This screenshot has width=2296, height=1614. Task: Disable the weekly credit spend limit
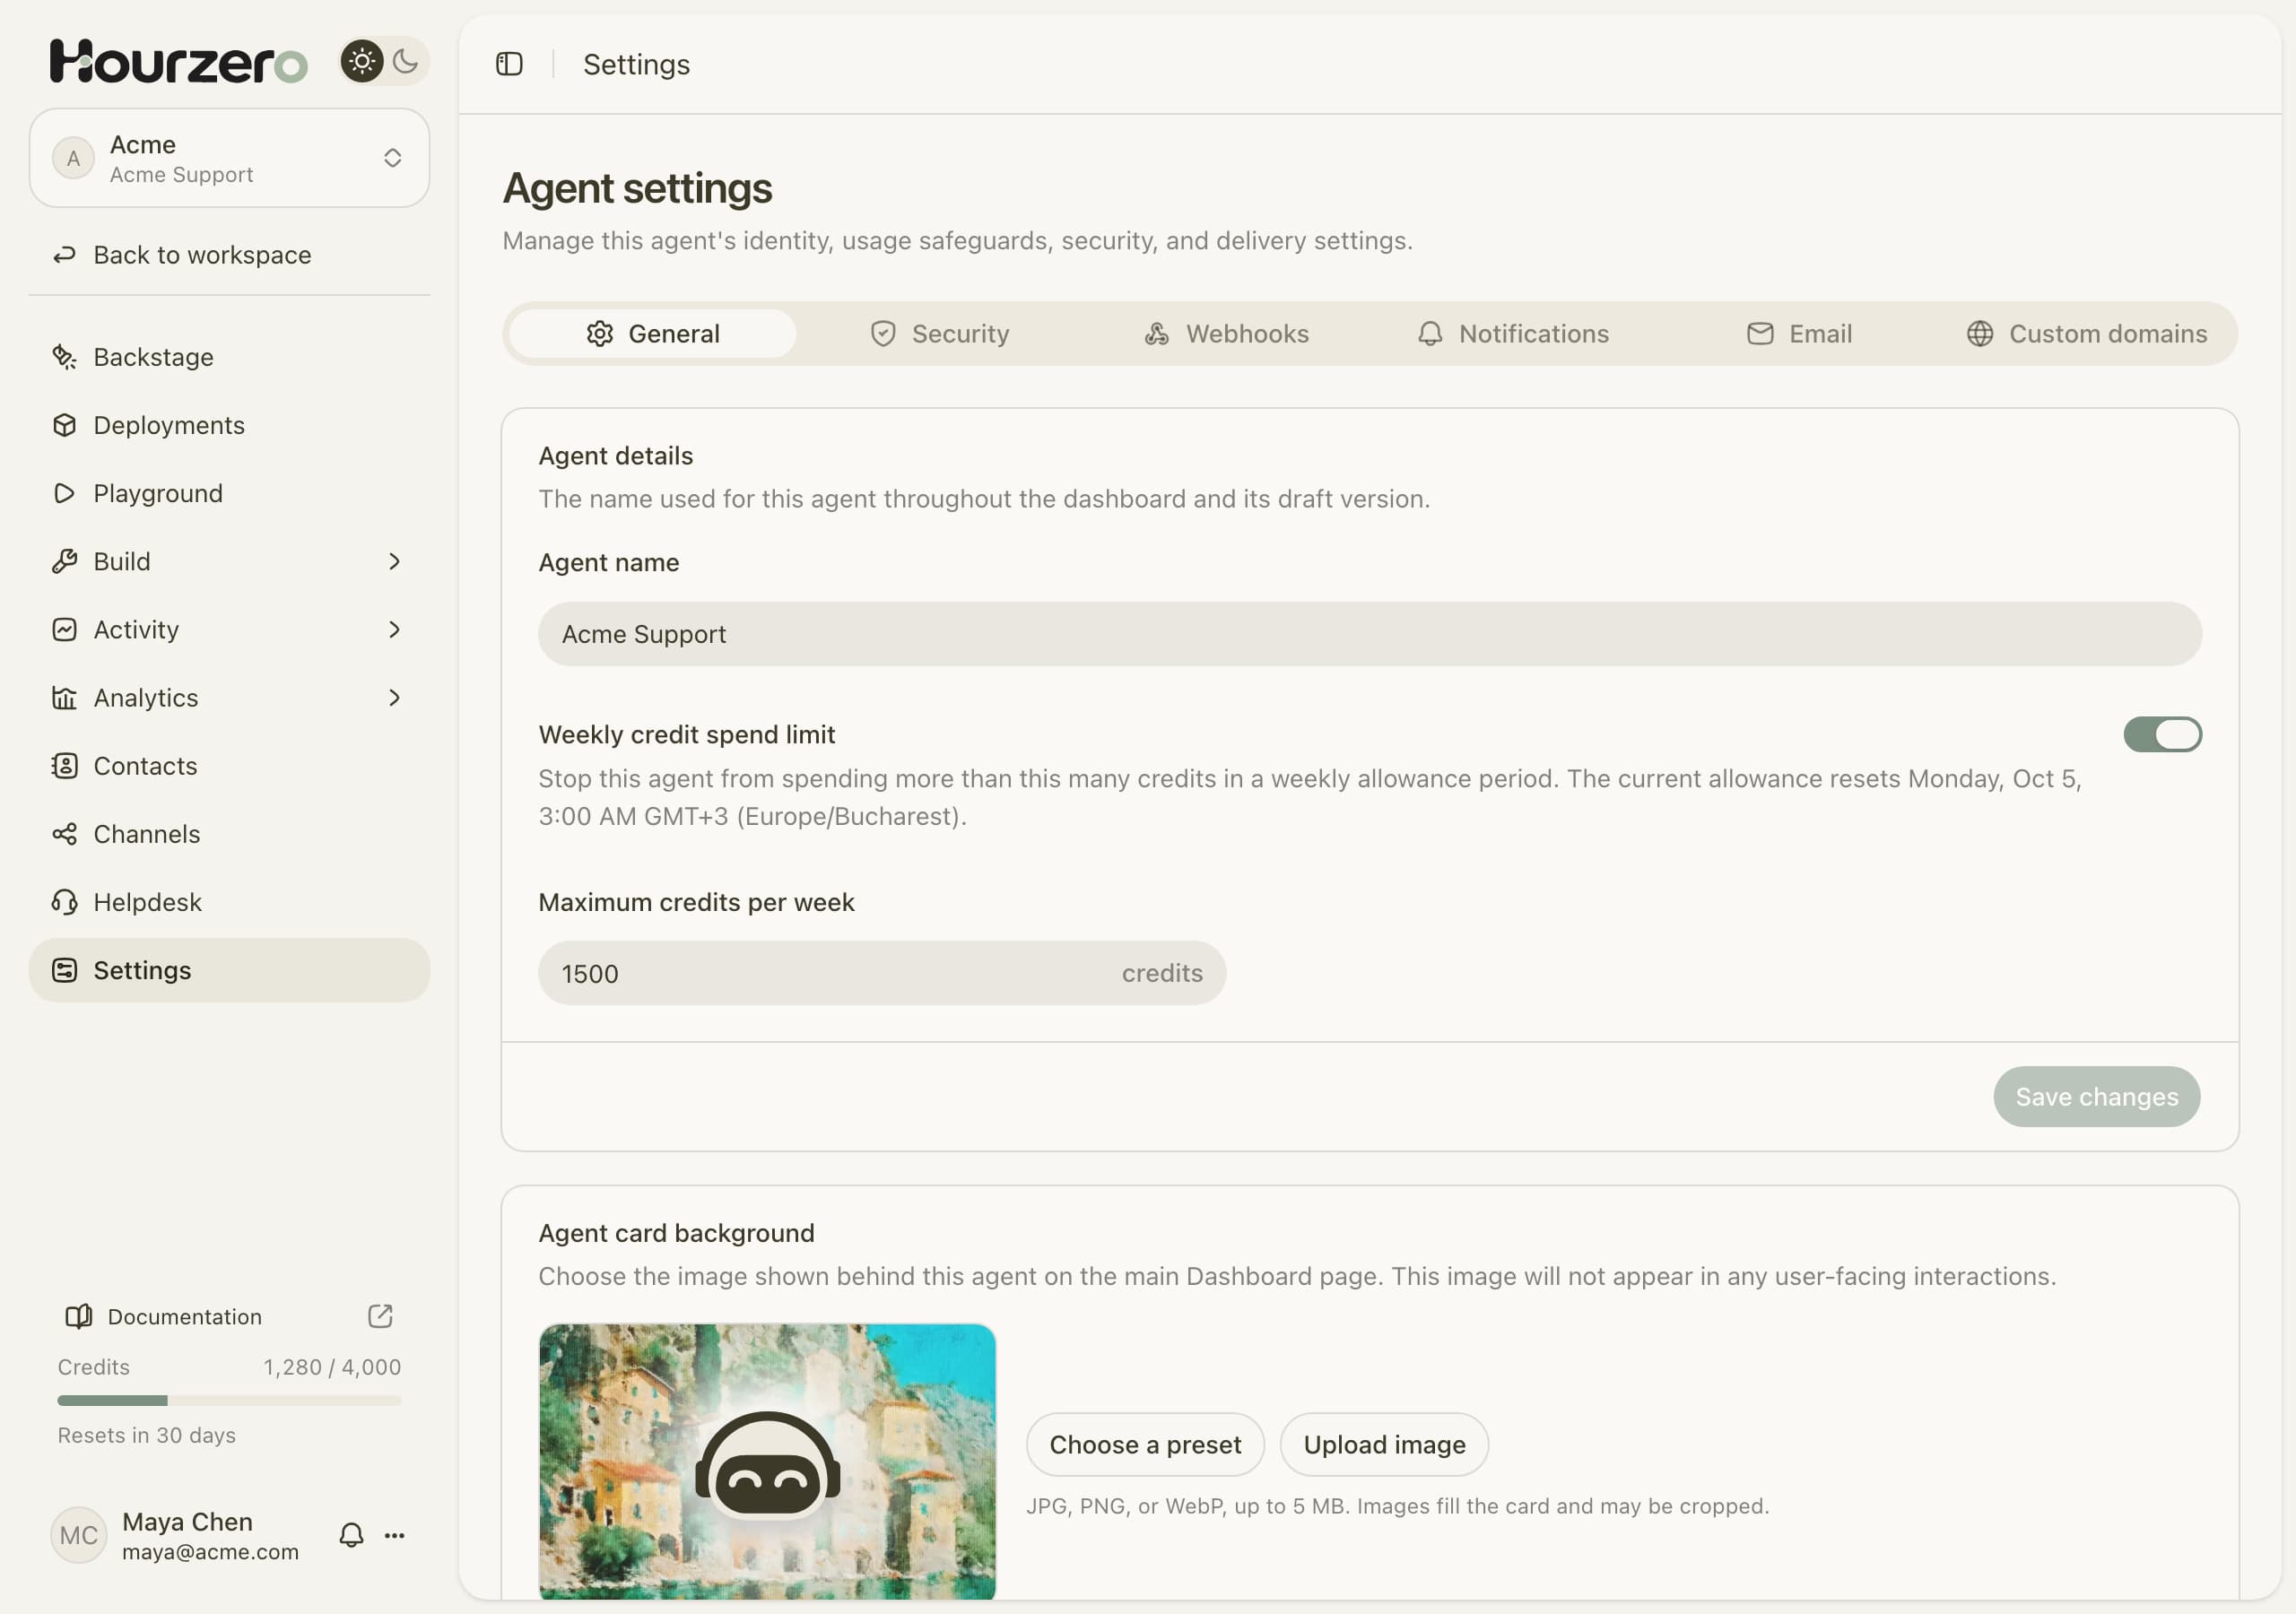2162,734
